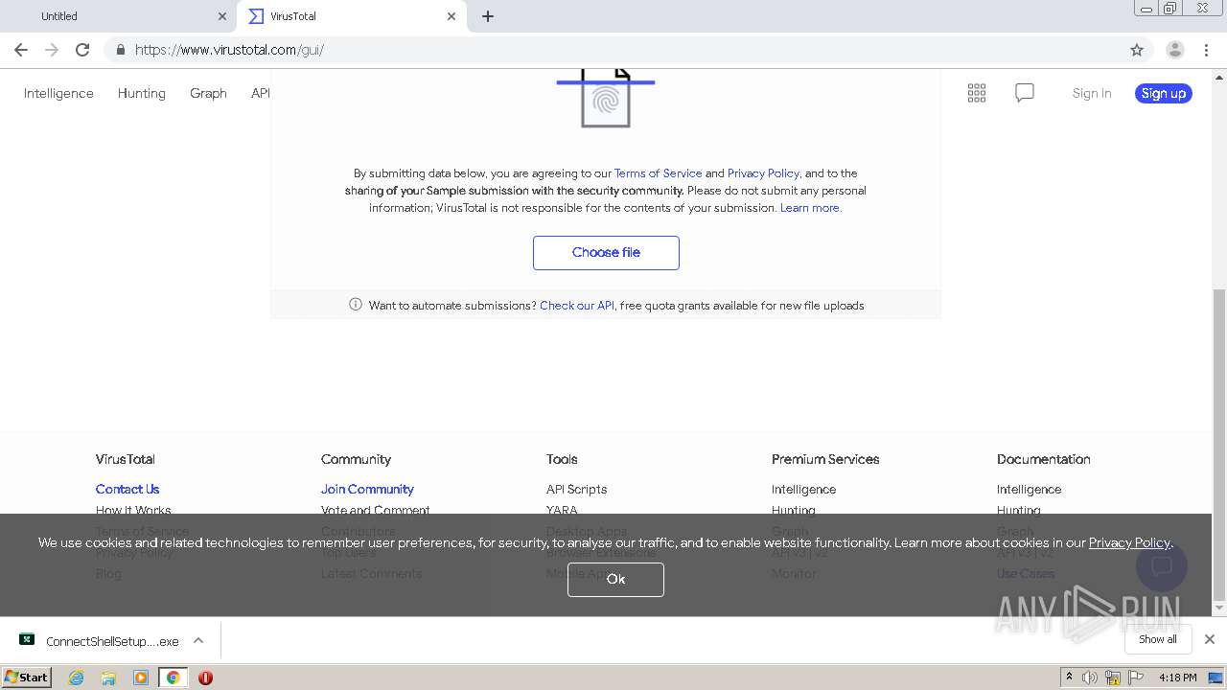The height and width of the screenshot is (690, 1227).
Task: Click the Choose file button
Action: click(606, 253)
